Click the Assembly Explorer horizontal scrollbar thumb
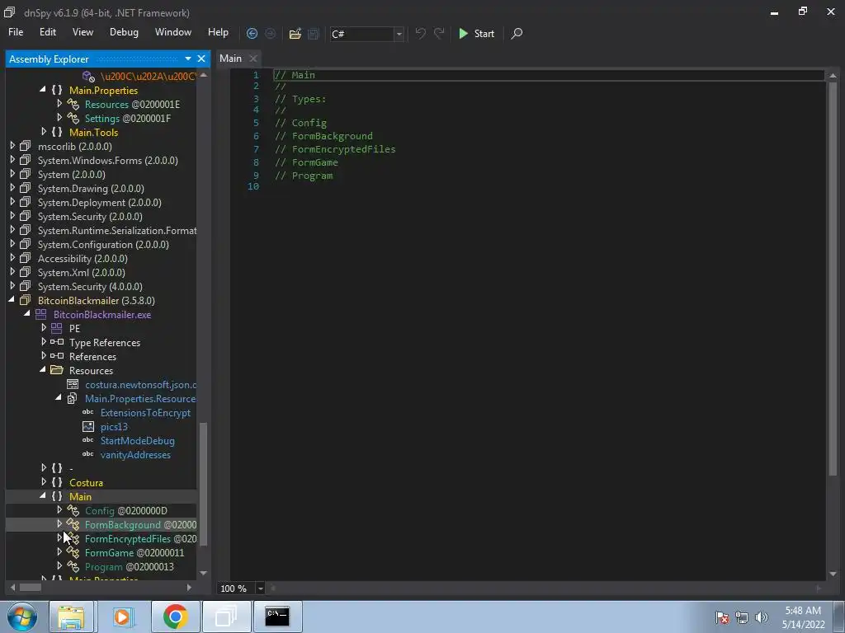The image size is (845, 633). point(31,587)
